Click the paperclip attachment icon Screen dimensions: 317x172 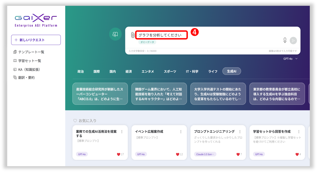point(133,35)
